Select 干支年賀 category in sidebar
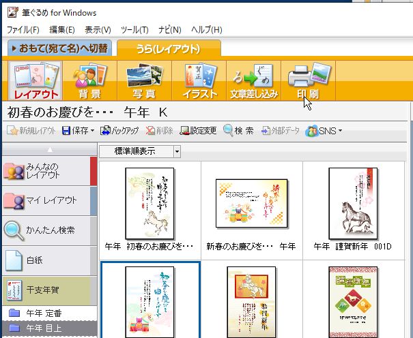The height and width of the screenshot is (338, 413). [x=50, y=290]
